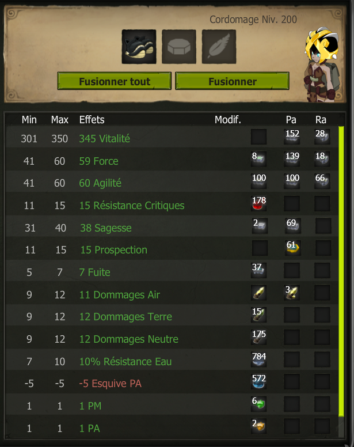Click the Ra Agilité rune showing 66

[x=322, y=181]
